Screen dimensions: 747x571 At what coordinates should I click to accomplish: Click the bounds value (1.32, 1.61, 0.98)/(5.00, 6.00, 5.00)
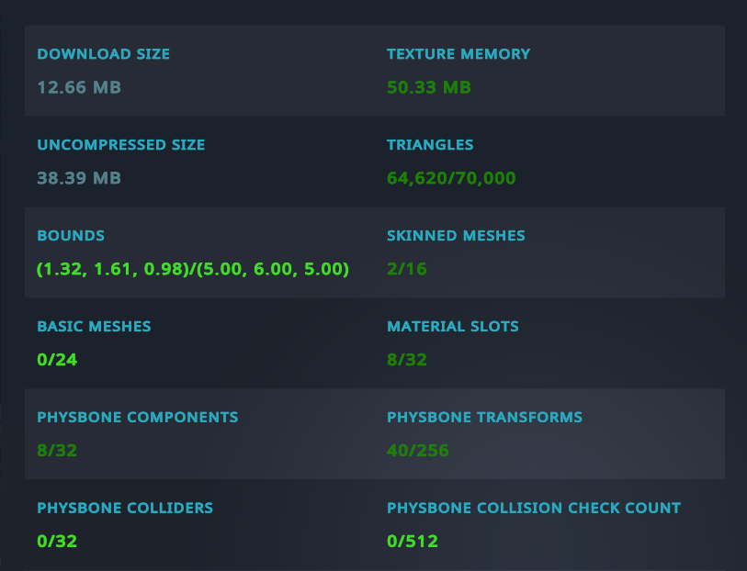[193, 269]
